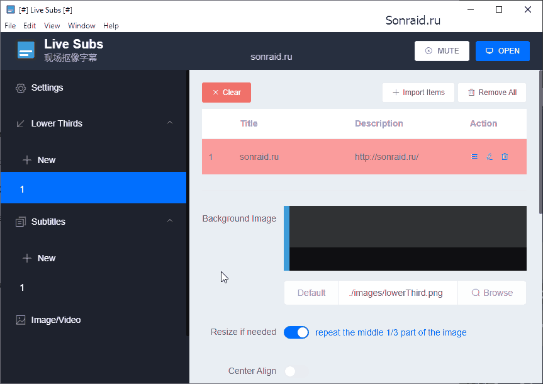
Task: Click the drag-reorder icon in sonraid.ru row
Action: [x=474, y=157]
